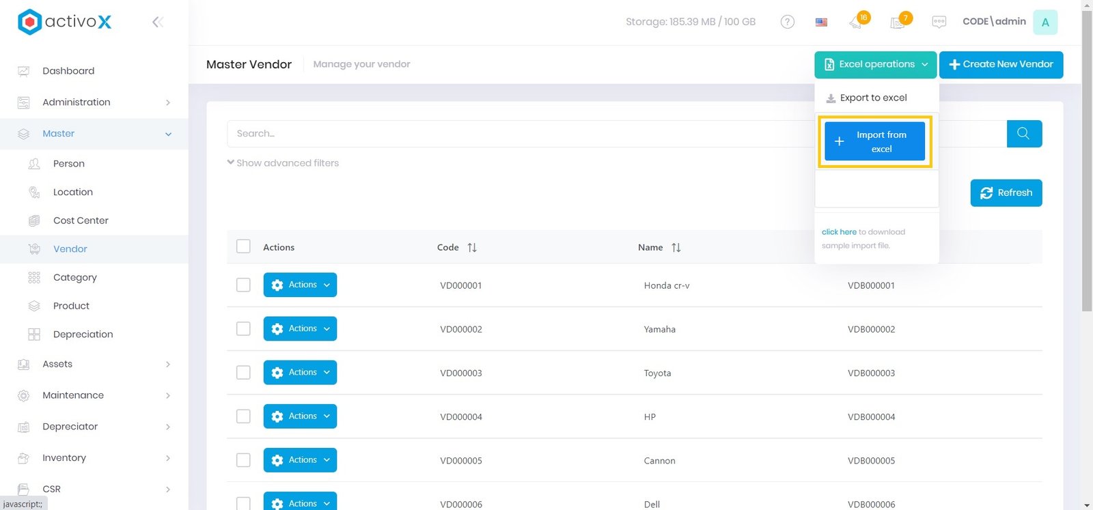Image resolution: width=1093 pixels, height=510 pixels.
Task: Sort by Code column arrows
Action: point(472,247)
